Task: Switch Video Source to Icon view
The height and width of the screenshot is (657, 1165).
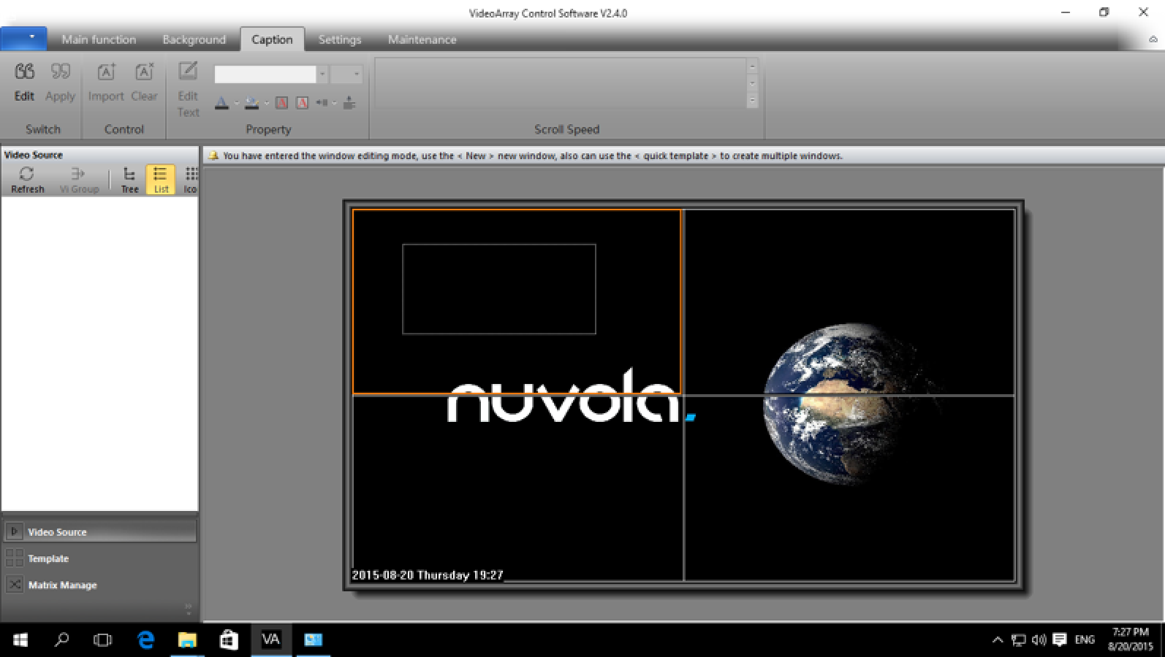Action: (x=190, y=180)
